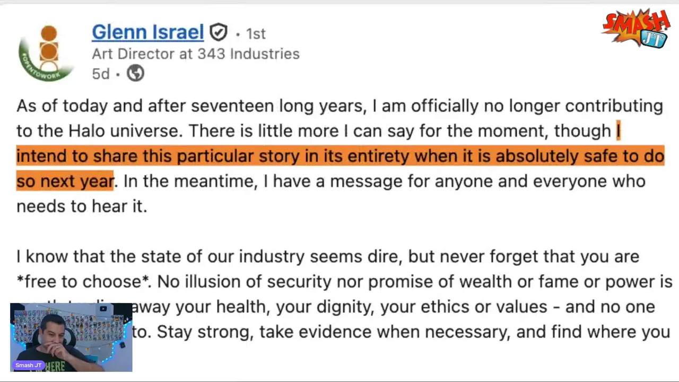679x382 pixels.
Task: Click the 5d post timestamp
Action: (101, 74)
